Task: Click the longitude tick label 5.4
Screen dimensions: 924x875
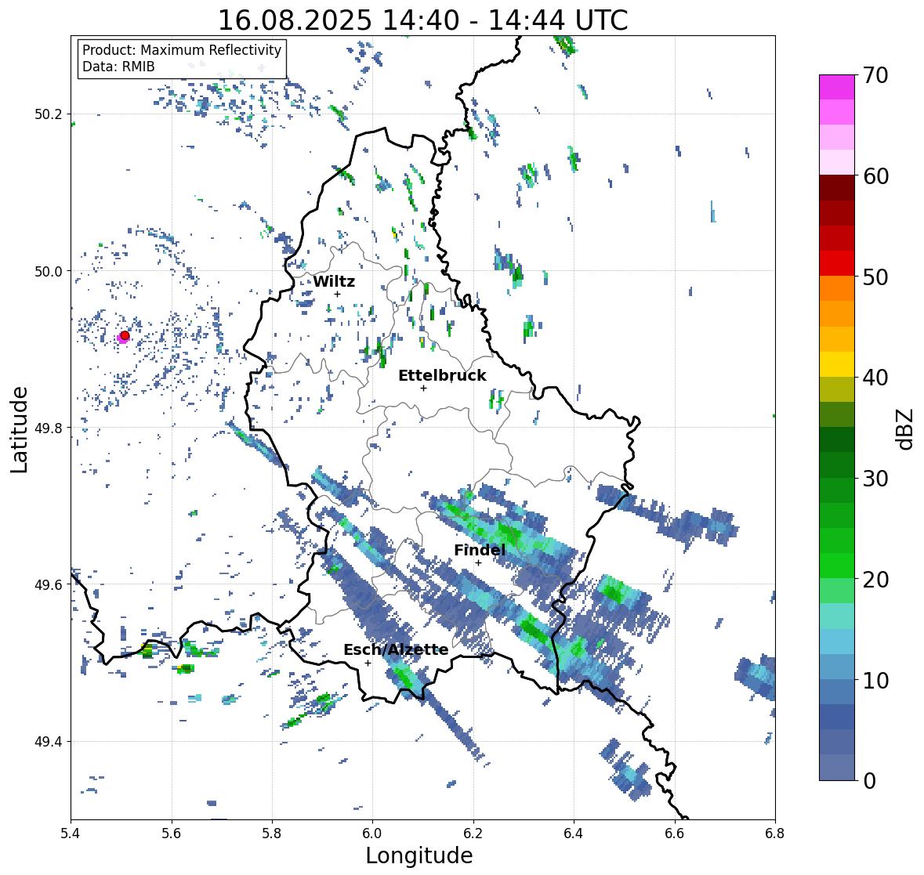Action: tap(71, 833)
